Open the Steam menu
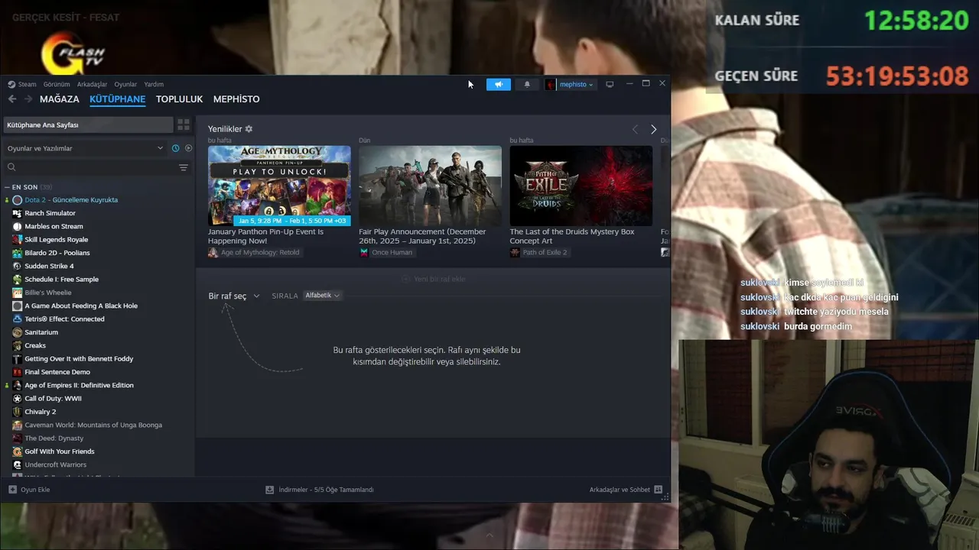 27,84
